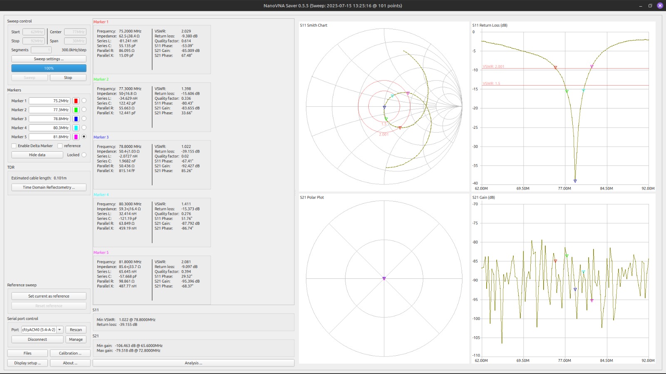Click the Marker 5 frequency field
666x374 pixels.
coord(50,137)
